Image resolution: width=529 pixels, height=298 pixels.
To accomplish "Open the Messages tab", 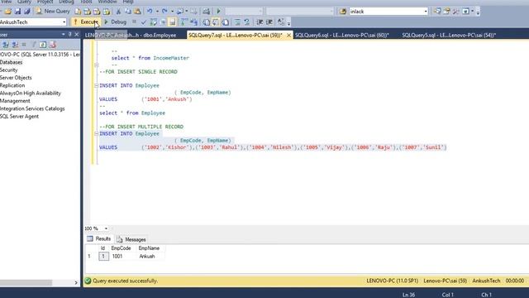I will (131, 239).
